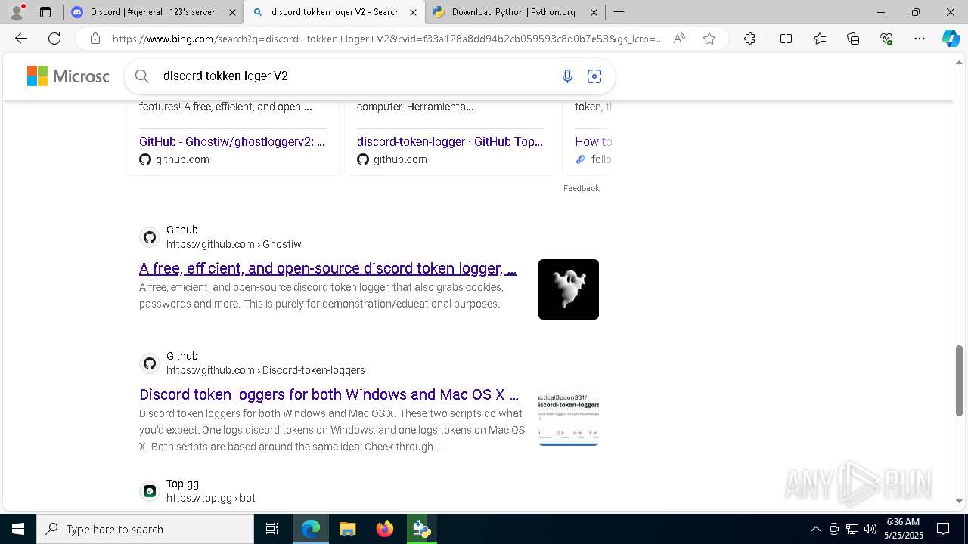The image size is (968, 544).
Task: Open the network status tray icon
Action: pos(852,529)
